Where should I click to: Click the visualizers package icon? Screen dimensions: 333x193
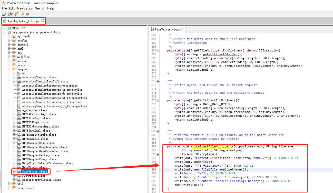14,188
